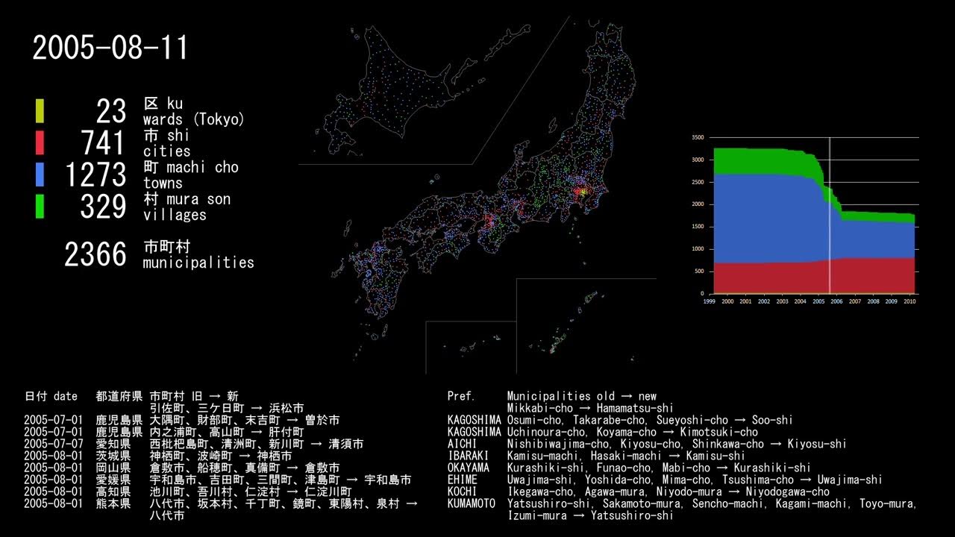955x537 pixels.
Task: Click the 高知県 prefecture cell
Action: point(113,492)
